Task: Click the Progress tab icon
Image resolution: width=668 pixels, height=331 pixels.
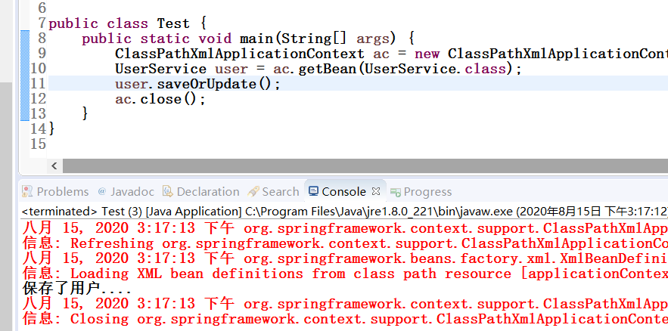Action: (396, 192)
